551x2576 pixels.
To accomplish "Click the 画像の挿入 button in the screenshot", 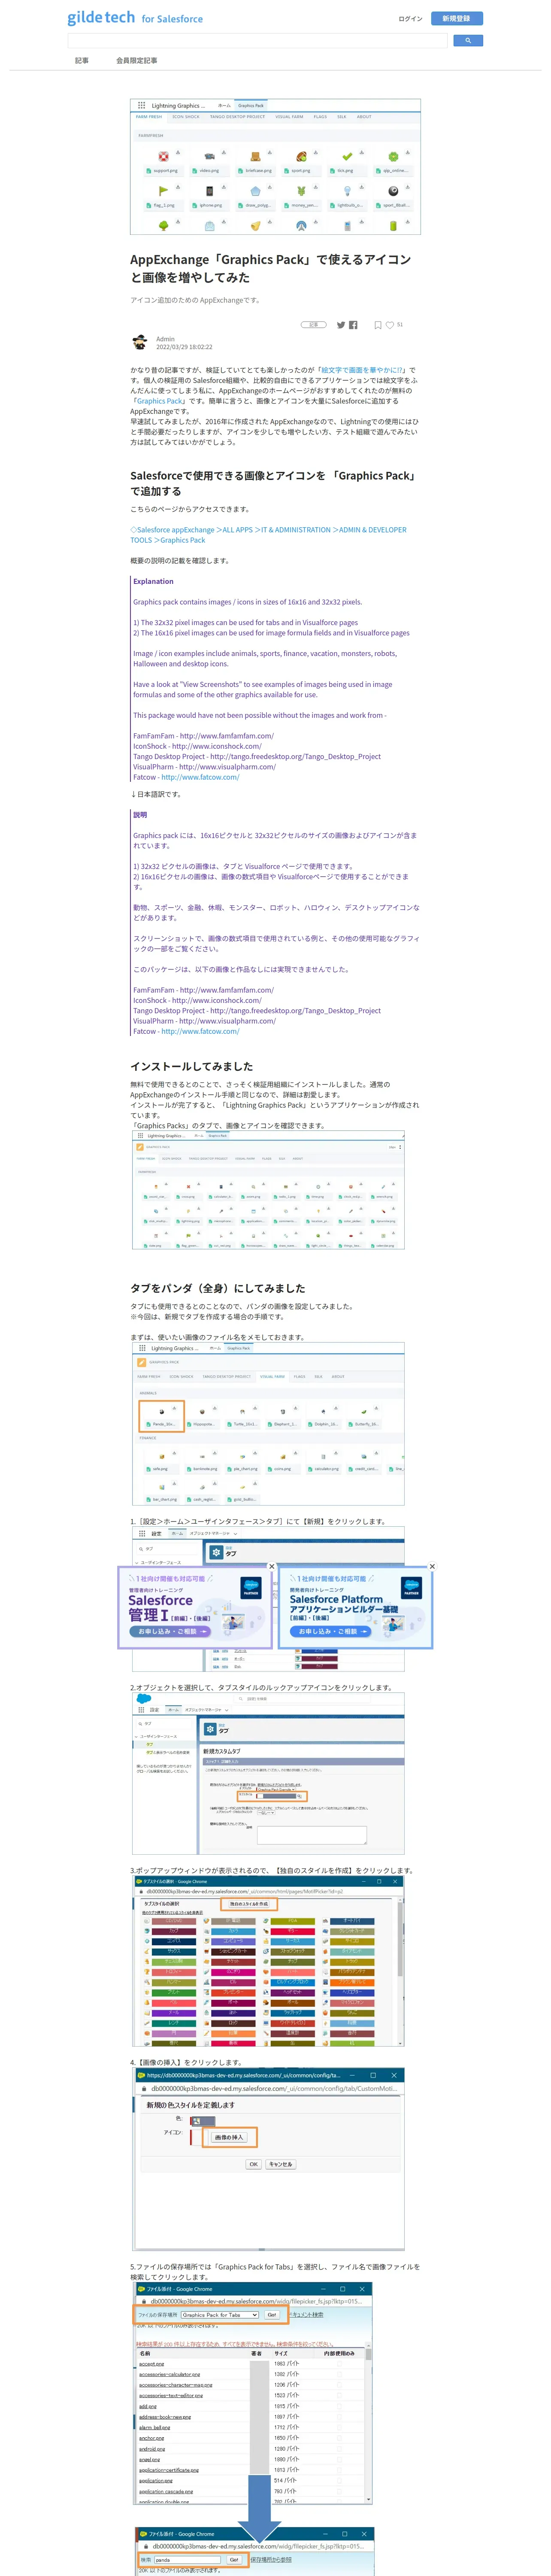I will point(229,2137).
